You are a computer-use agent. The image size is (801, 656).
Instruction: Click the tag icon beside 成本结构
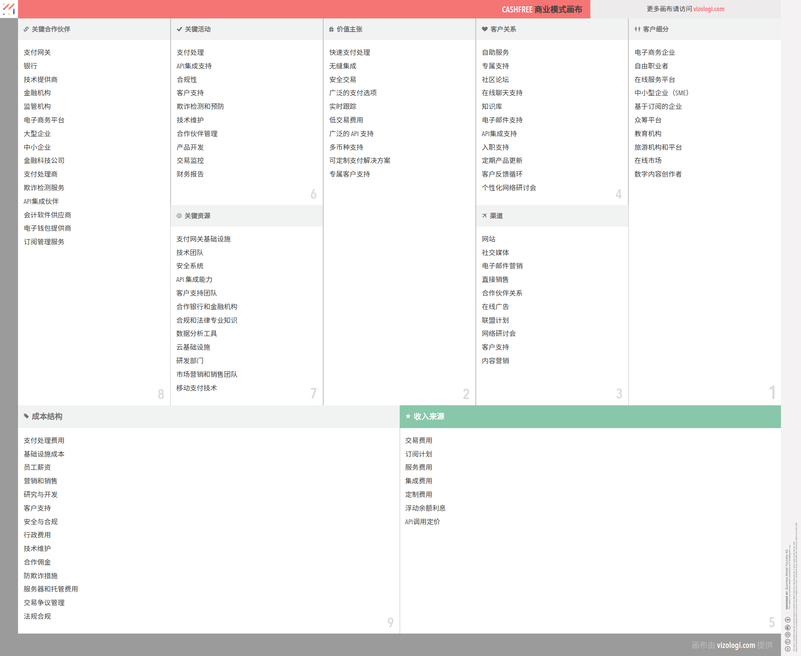(26, 416)
